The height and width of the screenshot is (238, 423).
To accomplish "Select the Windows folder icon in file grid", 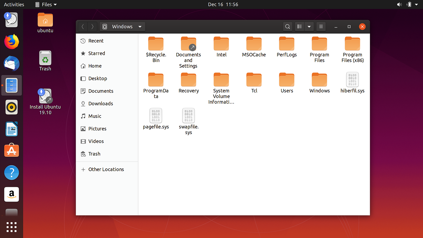I will pos(320,80).
